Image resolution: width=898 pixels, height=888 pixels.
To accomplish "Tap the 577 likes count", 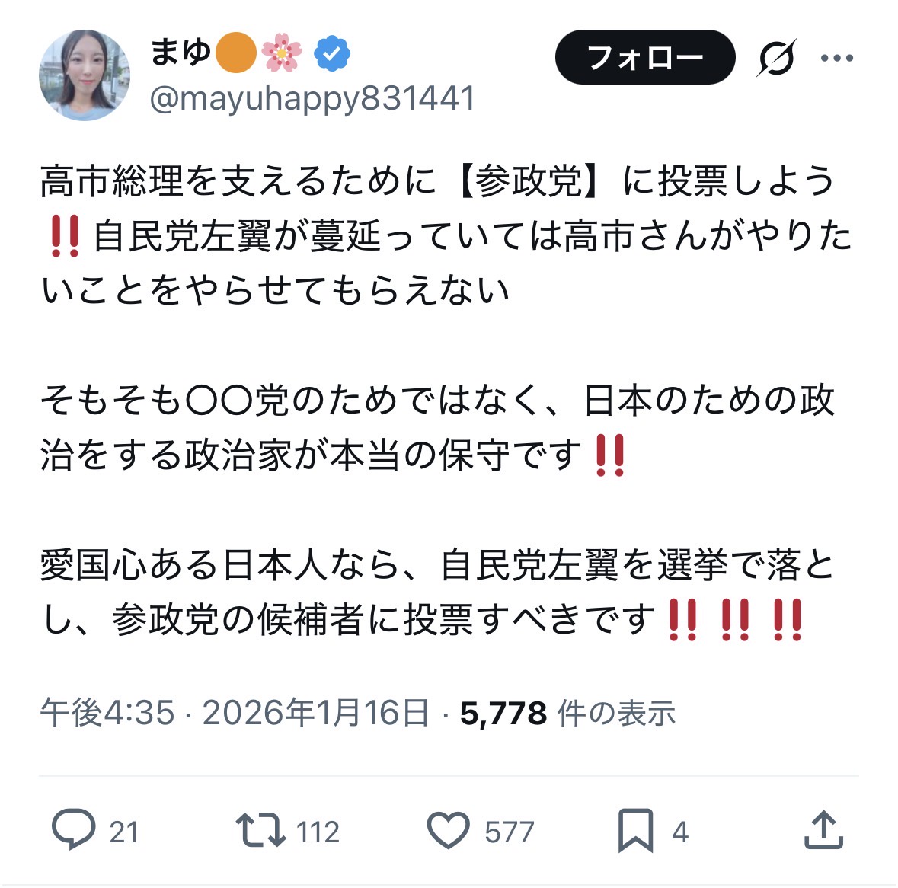I will pyautogui.click(x=509, y=832).
